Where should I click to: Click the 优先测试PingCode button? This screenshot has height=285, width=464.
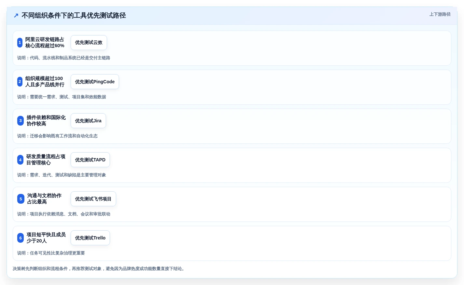(x=95, y=82)
